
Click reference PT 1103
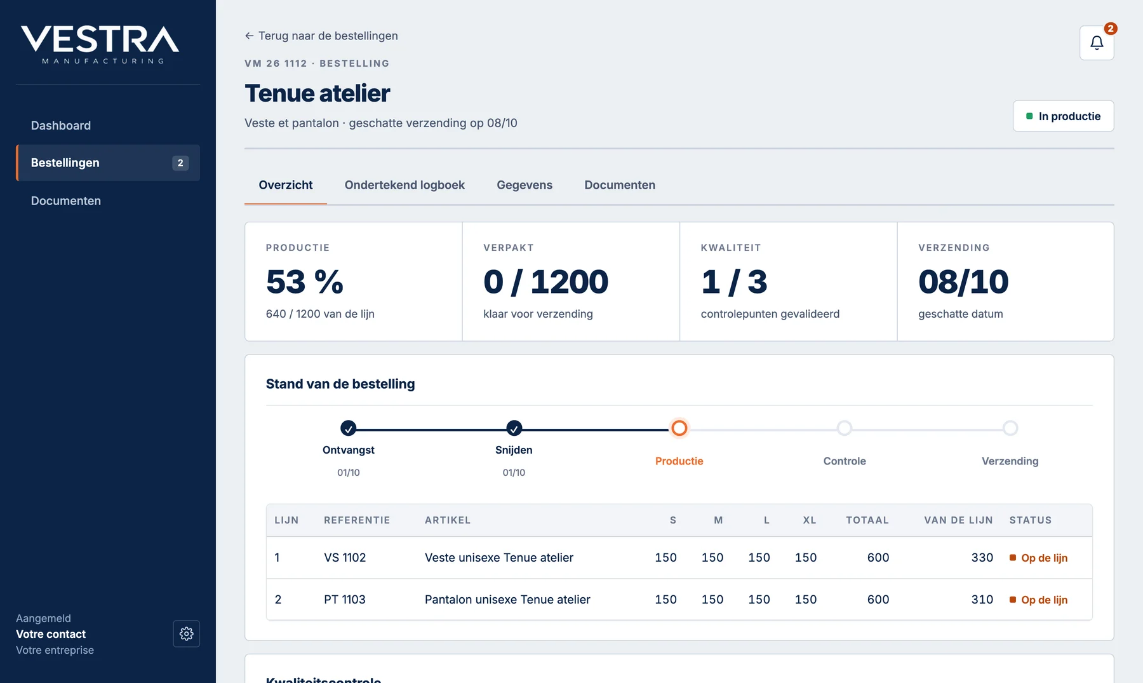tap(345, 599)
